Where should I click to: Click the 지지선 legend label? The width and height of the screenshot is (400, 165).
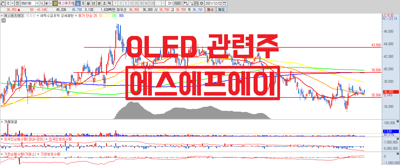pos(31,16)
